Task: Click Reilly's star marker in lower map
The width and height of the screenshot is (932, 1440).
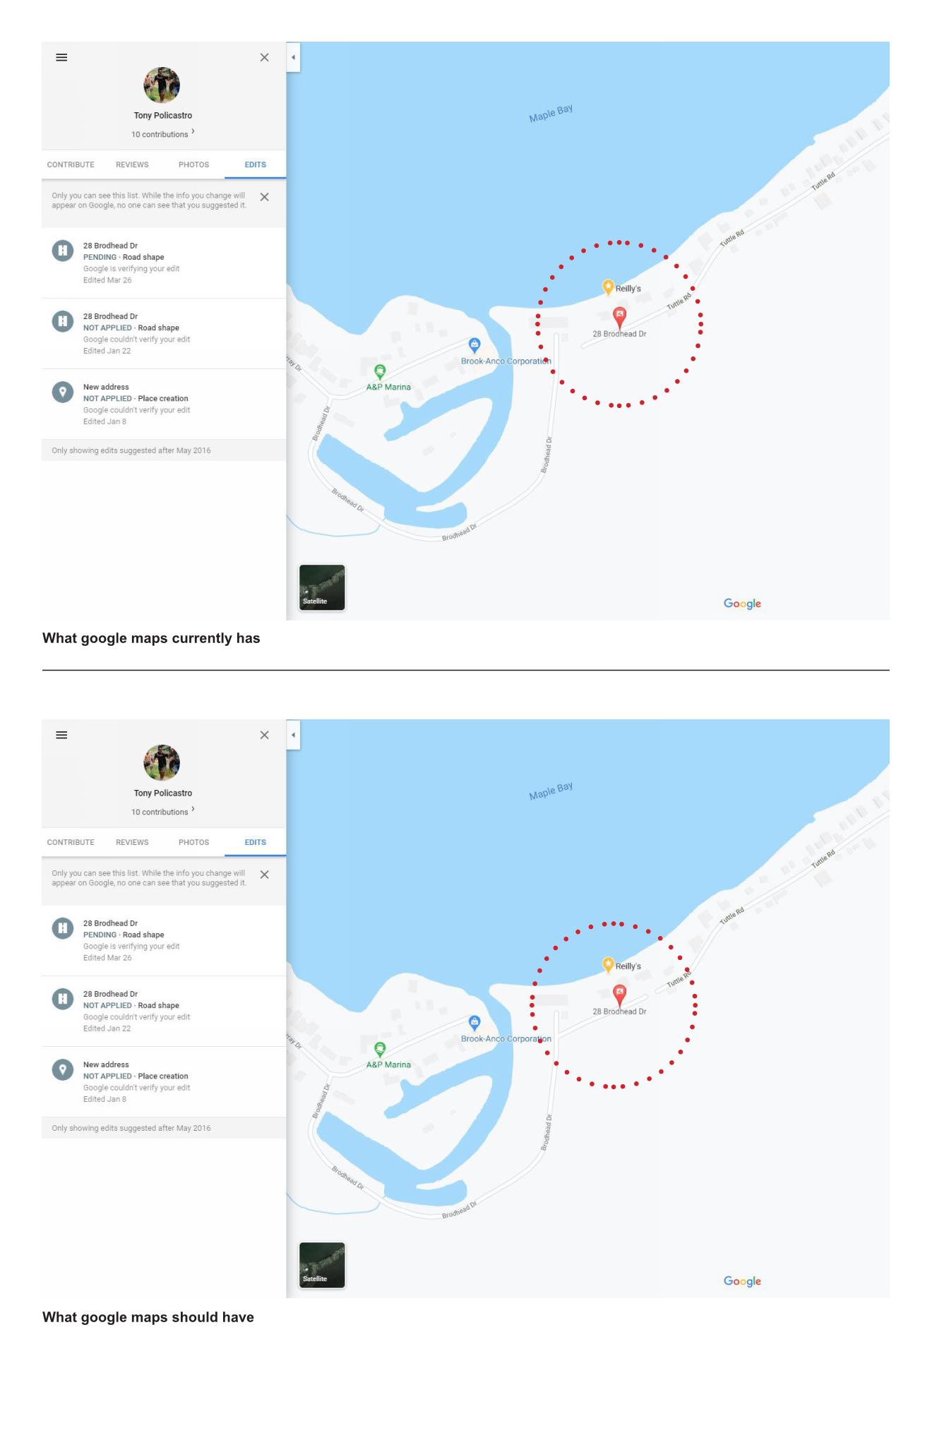Action: click(x=608, y=964)
